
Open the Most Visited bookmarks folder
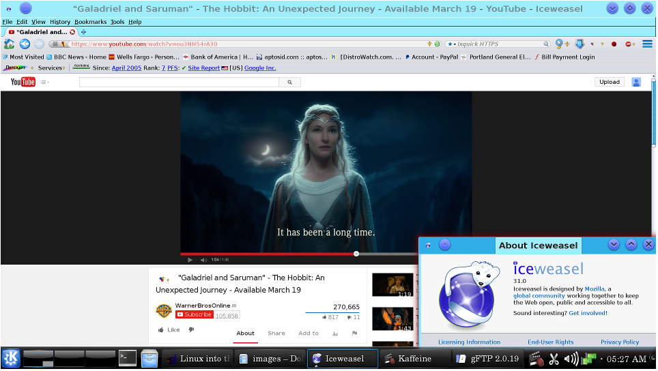click(x=23, y=57)
